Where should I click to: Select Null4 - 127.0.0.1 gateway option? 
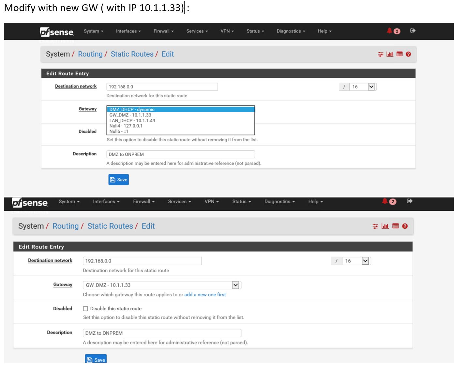(181, 126)
